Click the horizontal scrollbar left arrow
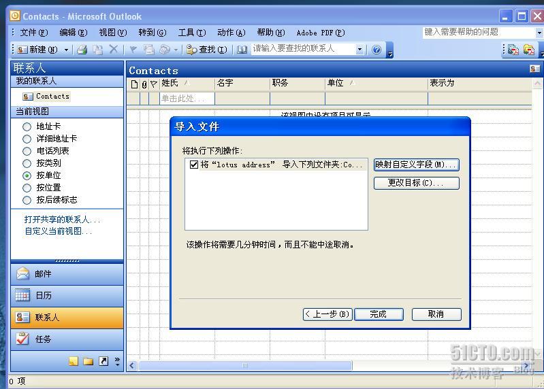Viewport: 544px width, 389px height. click(x=132, y=365)
